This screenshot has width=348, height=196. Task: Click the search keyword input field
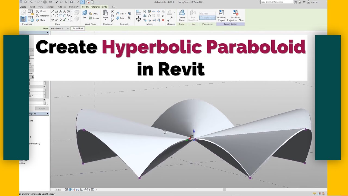[277, 2]
